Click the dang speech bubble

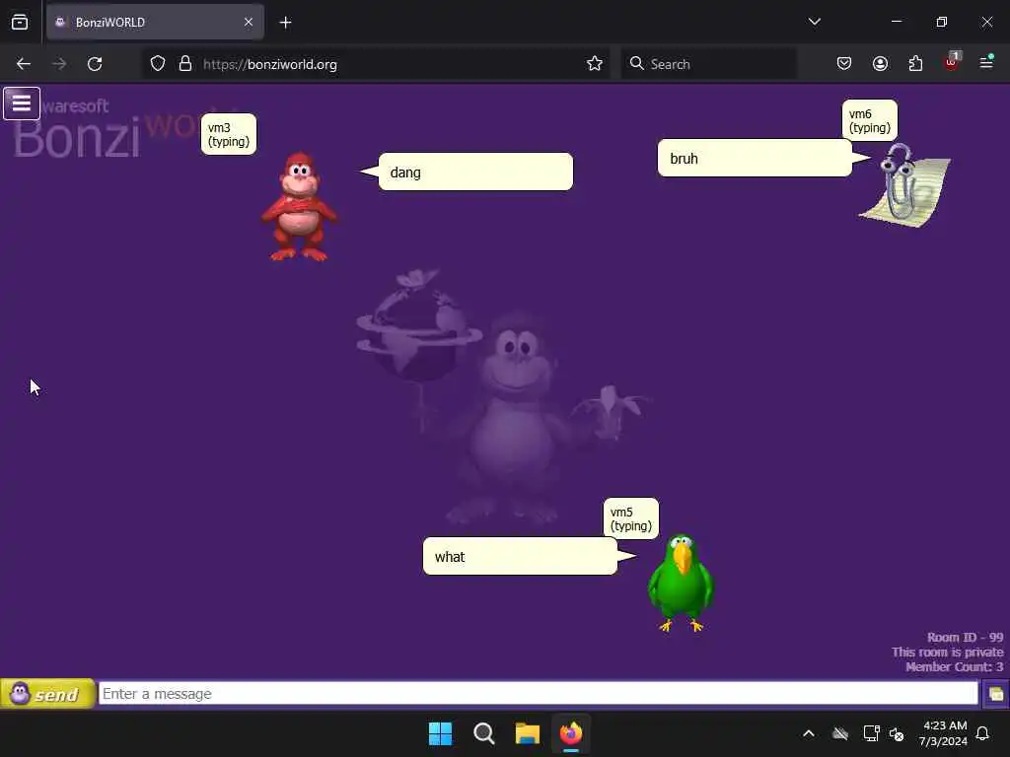pyautogui.click(x=475, y=172)
